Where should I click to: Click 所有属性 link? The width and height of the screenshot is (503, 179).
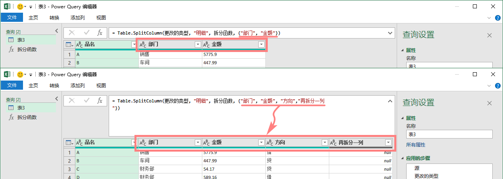tap(415, 145)
